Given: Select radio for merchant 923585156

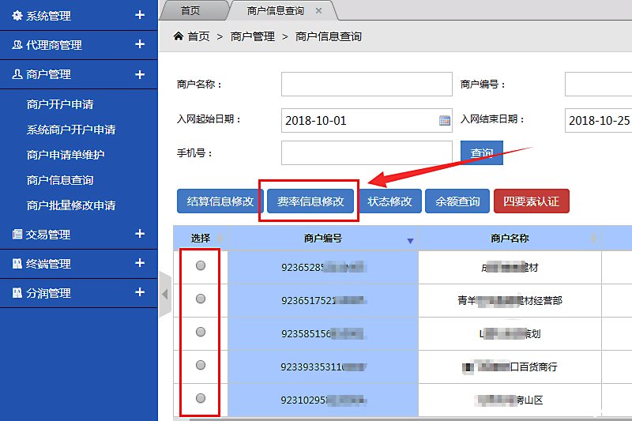Looking at the screenshot, I should tap(201, 332).
